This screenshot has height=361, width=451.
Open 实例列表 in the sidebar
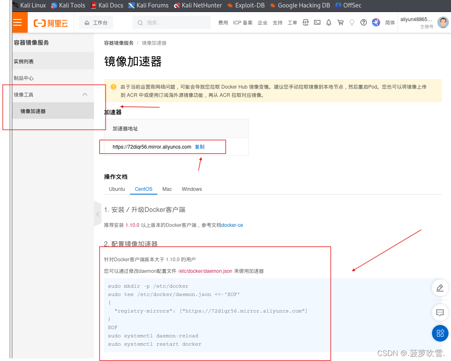point(53,62)
